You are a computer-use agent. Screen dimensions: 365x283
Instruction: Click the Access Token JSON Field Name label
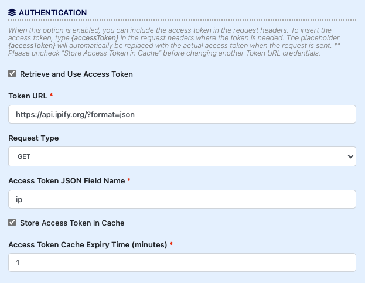pyautogui.click(x=67, y=181)
